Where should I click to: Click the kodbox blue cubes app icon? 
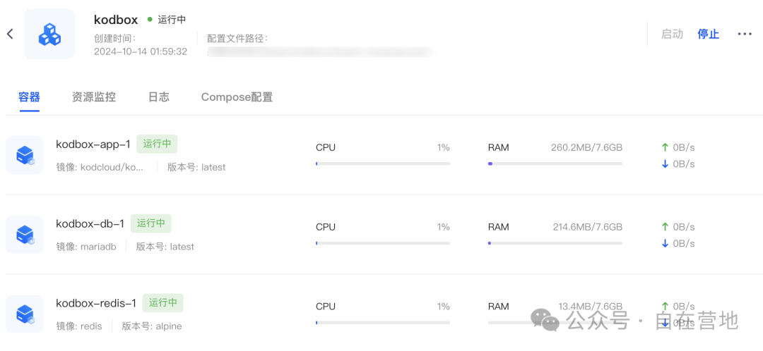(49, 34)
